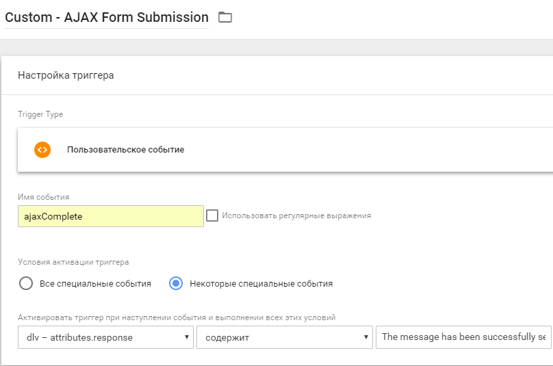Screen dimensions: 553x366
Task: Click the Имя события label
Action: [x=43, y=197]
